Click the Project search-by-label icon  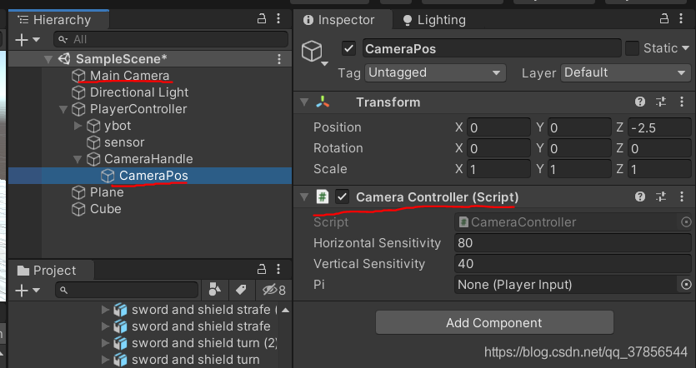click(241, 290)
